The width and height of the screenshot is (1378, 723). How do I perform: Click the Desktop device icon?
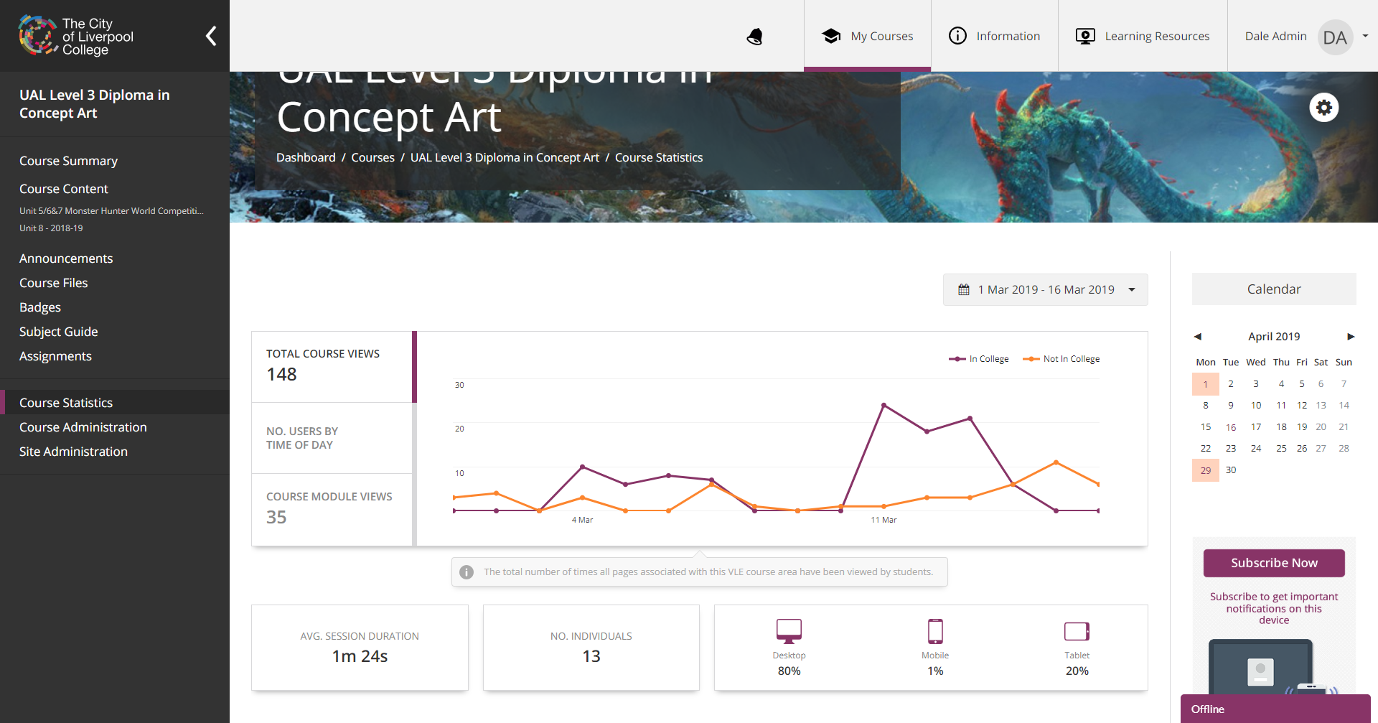pyautogui.click(x=789, y=632)
